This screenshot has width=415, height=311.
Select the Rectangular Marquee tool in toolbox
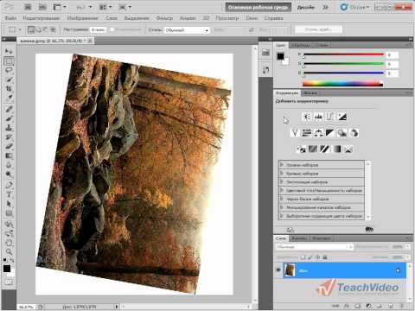(x=9, y=60)
